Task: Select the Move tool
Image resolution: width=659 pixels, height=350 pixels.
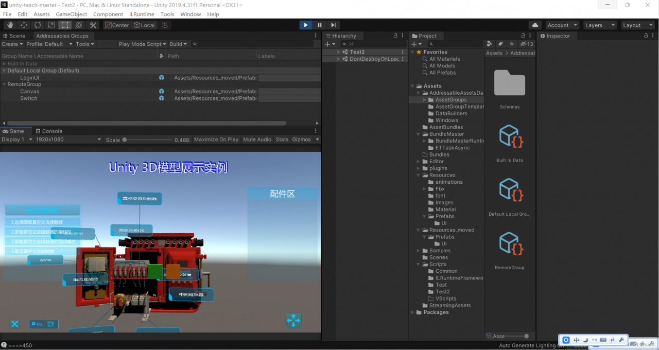Action: tap(24, 25)
